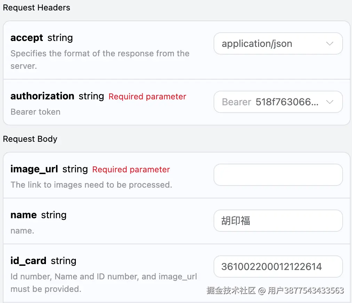Click the name parameter label
352x303 pixels.
point(24,215)
